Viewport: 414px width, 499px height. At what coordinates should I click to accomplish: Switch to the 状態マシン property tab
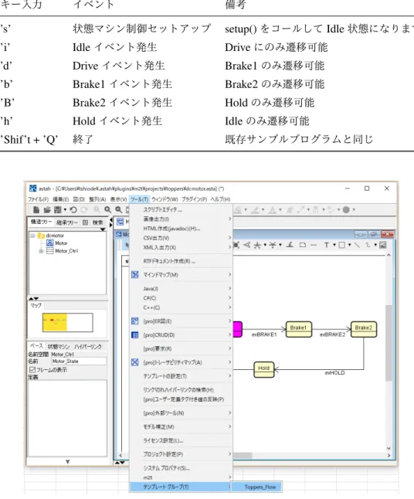59,347
